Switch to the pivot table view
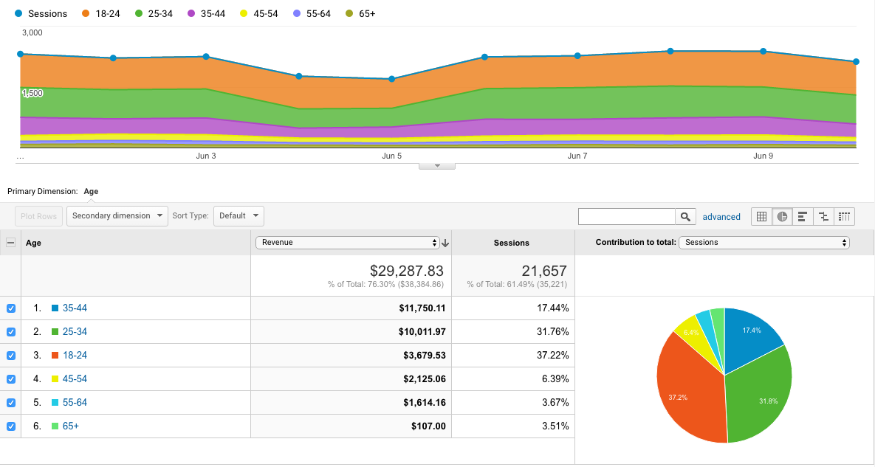This screenshot has width=875, height=467. pos(844,216)
